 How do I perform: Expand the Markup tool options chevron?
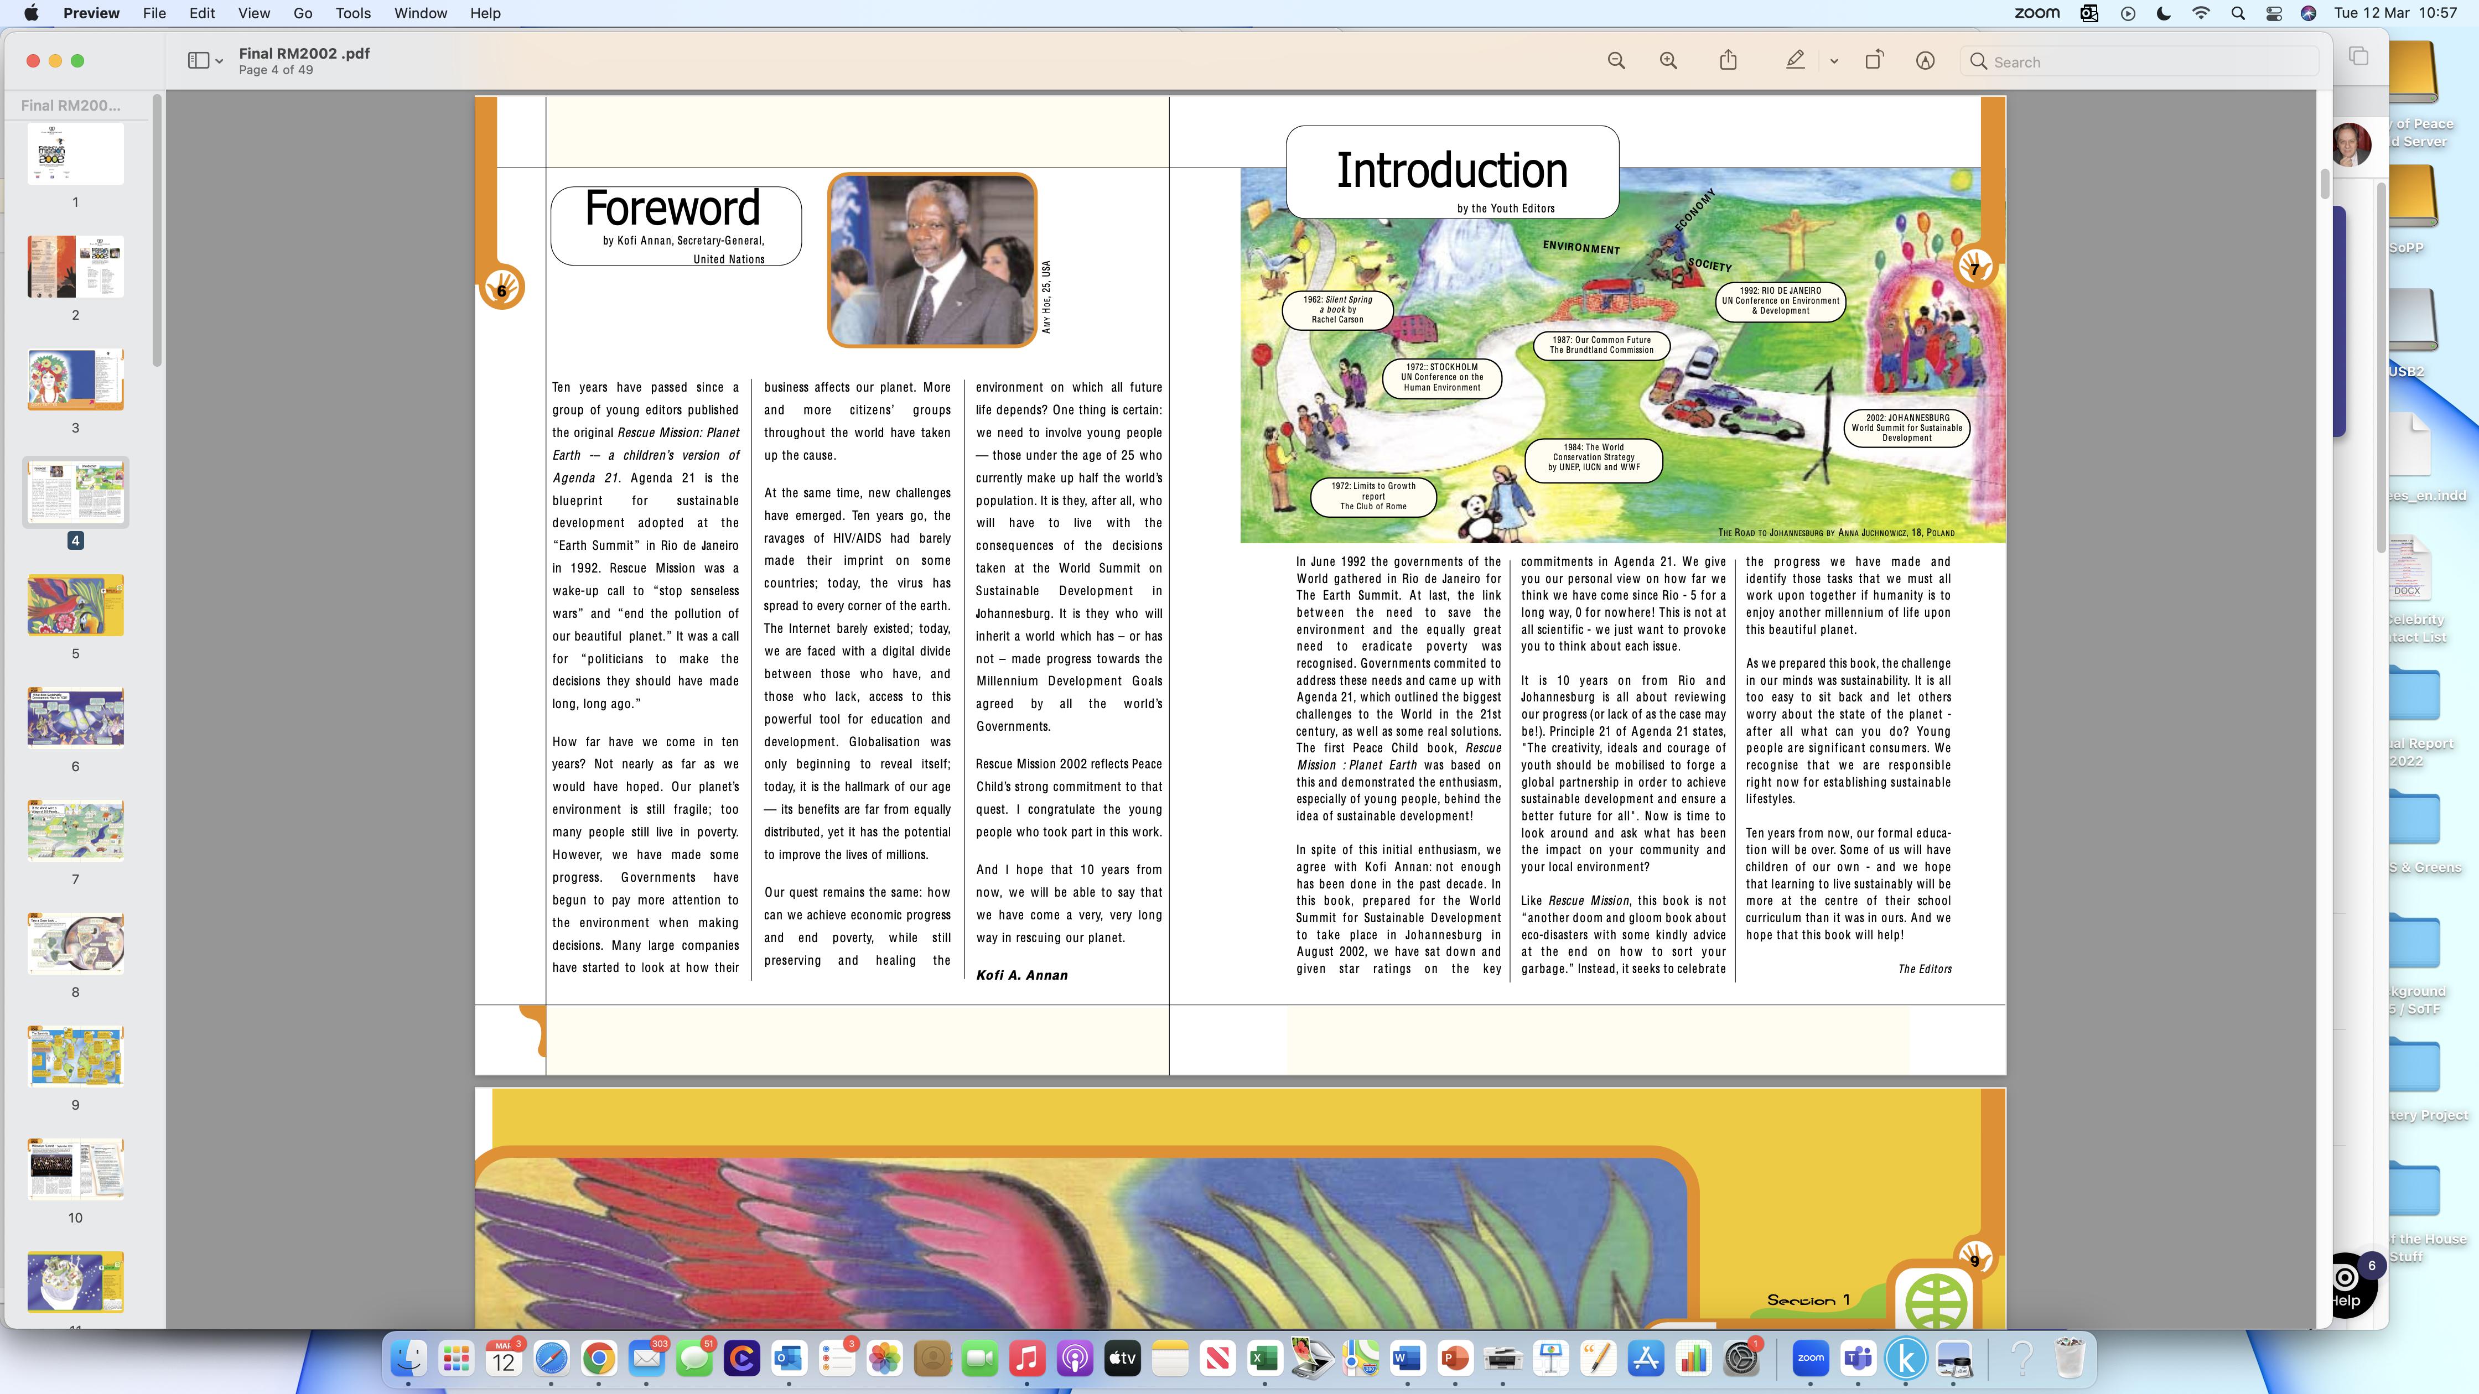tap(1833, 61)
